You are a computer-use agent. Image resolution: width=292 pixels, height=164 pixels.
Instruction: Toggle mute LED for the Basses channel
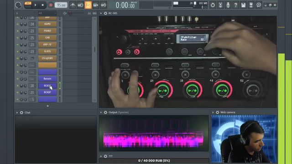click(17, 79)
